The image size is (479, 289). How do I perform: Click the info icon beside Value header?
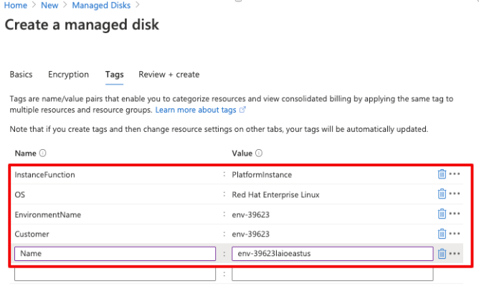click(x=259, y=153)
